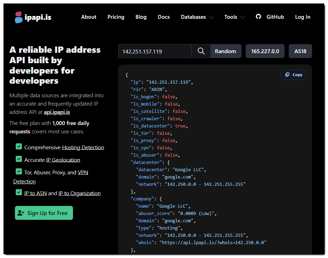Click the checkmark beside Accurate IP Geolocation
This screenshot has height=258, width=328.
[19, 159]
